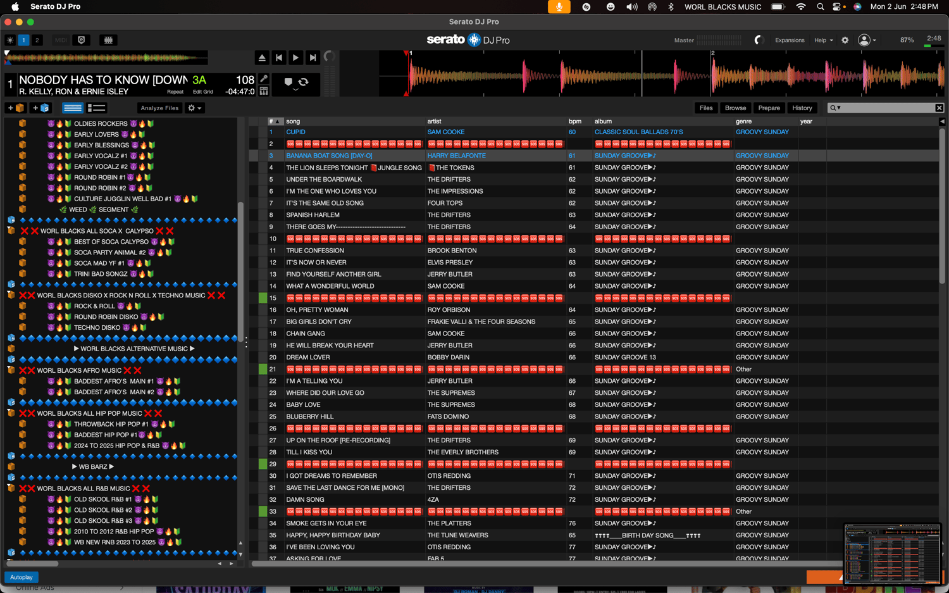The height and width of the screenshot is (593, 949).
Task: Open the library gear settings dropdown
Action: pos(194,108)
